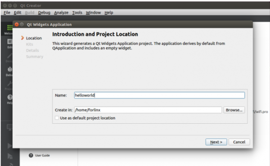
Task: Click Browse to choose project folder
Action: click(x=234, y=110)
